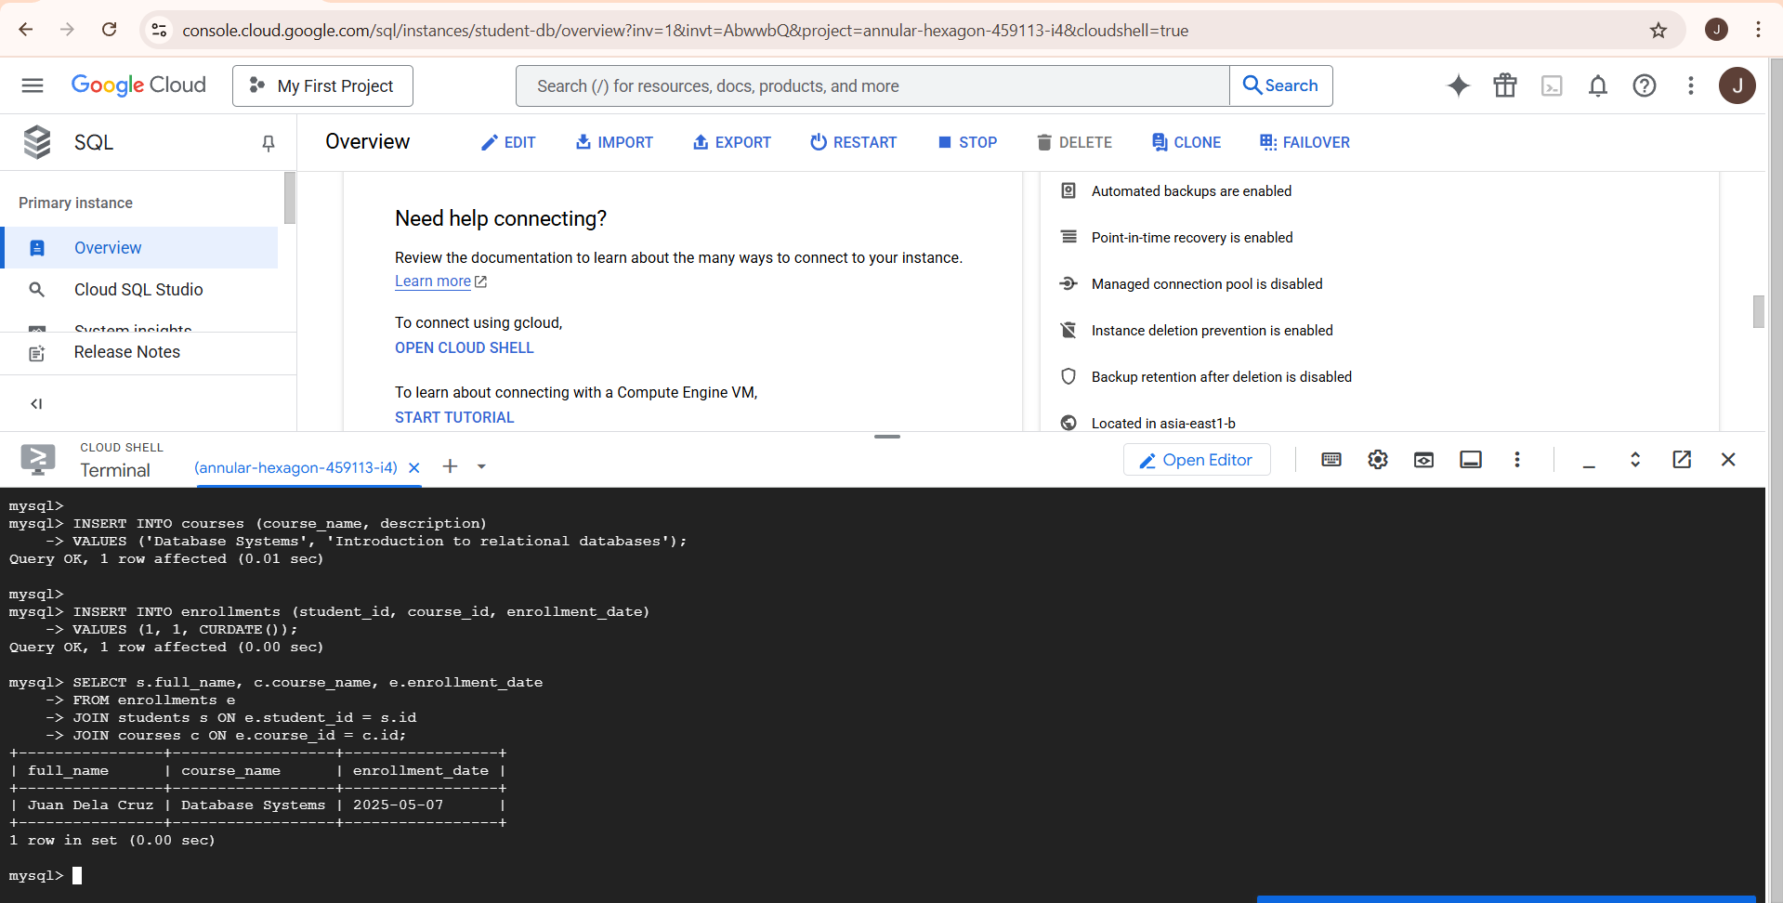The height and width of the screenshot is (903, 1783).
Task: Click START TUTORIAL link
Action: coord(454,417)
